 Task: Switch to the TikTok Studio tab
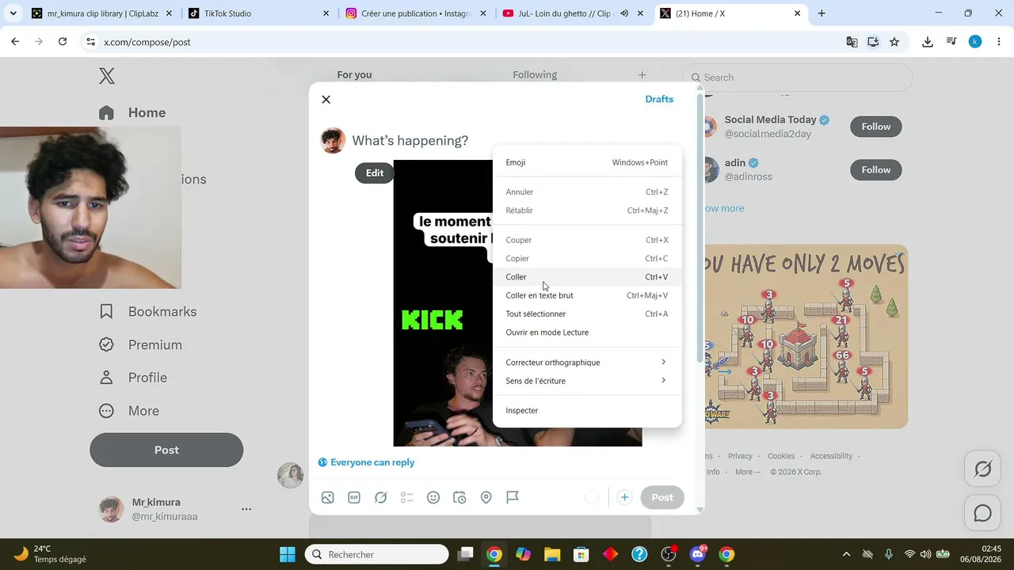tap(259, 13)
